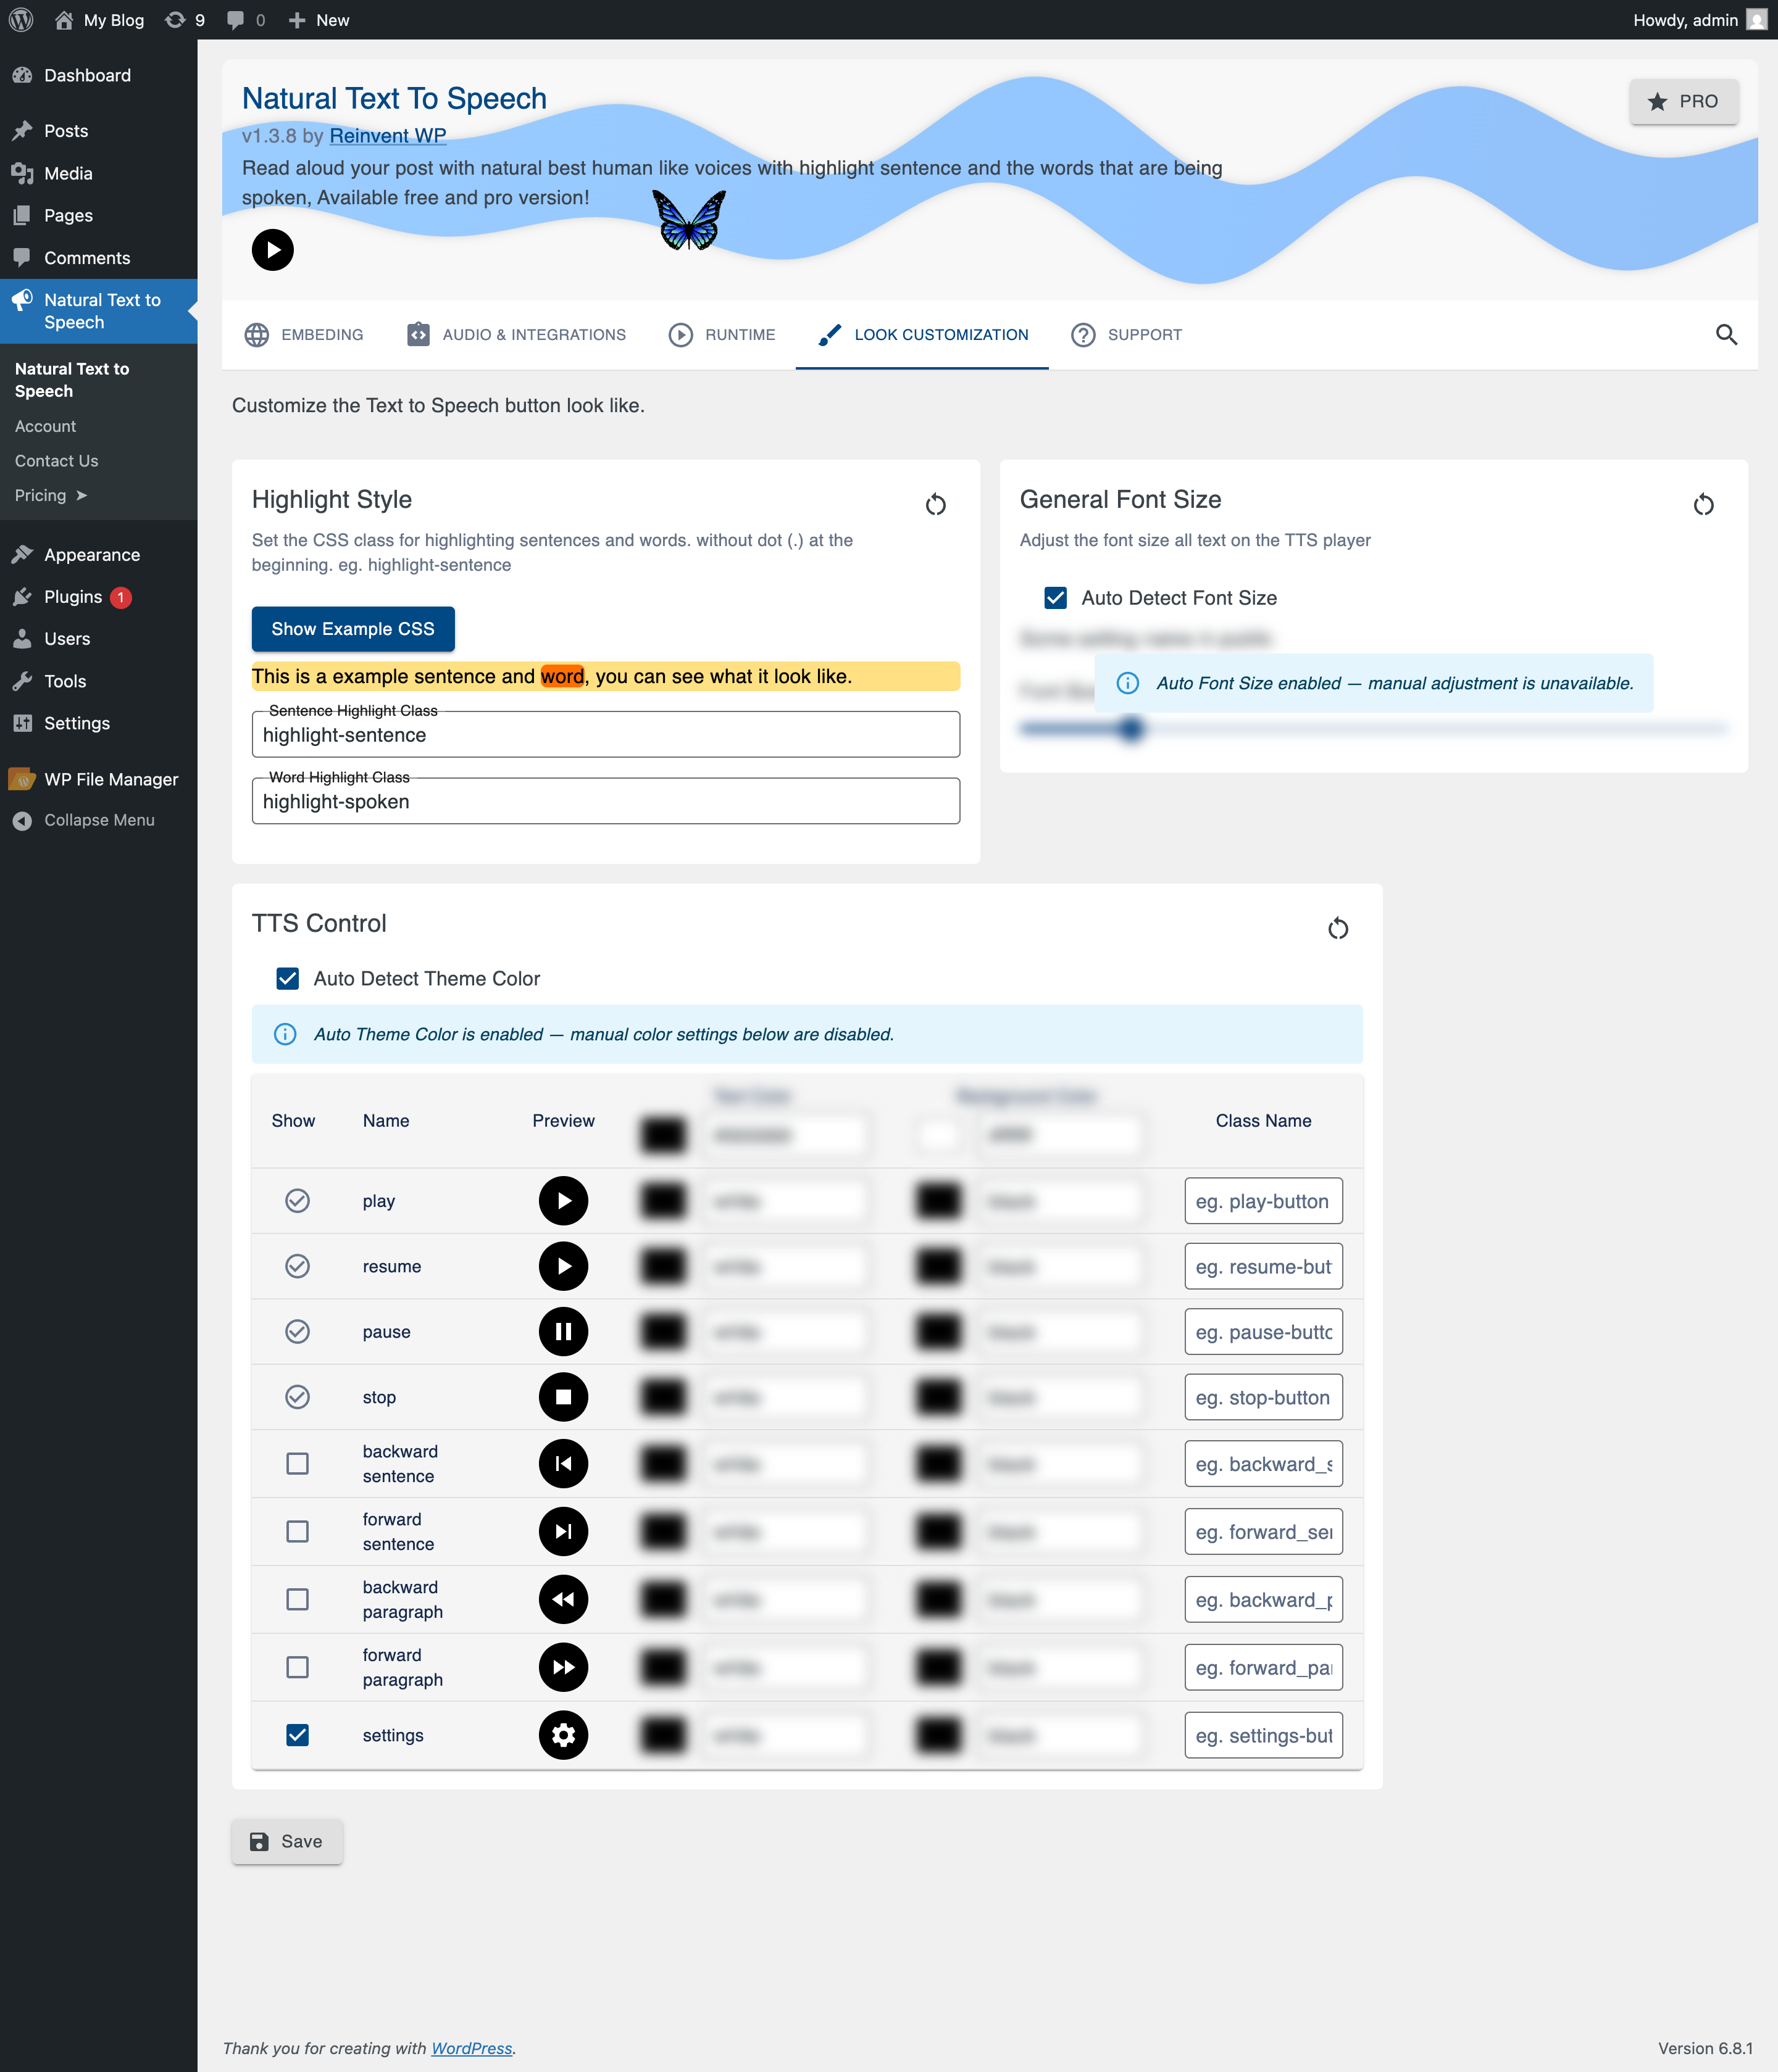The height and width of the screenshot is (2072, 1778).
Task: Click the info icon in the Auto Font Size notice
Action: tap(1128, 683)
